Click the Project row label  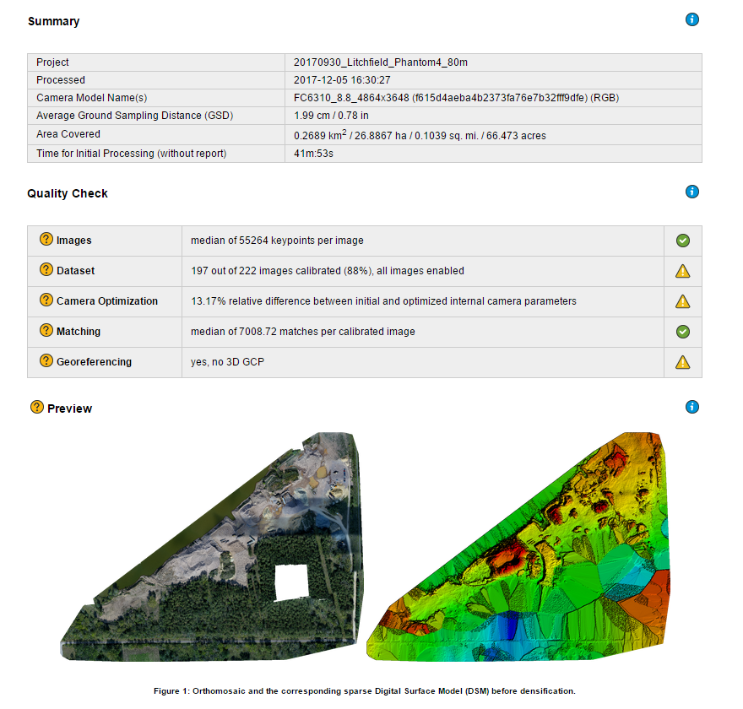(52, 62)
